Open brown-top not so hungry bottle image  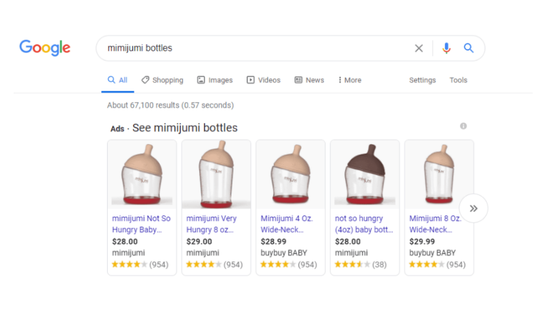[365, 175]
